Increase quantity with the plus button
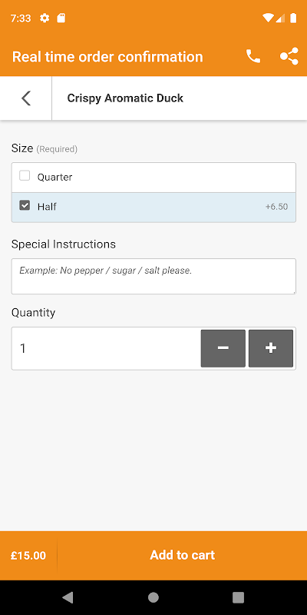This screenshot has height=615, width=307. [x=271, y=348]
